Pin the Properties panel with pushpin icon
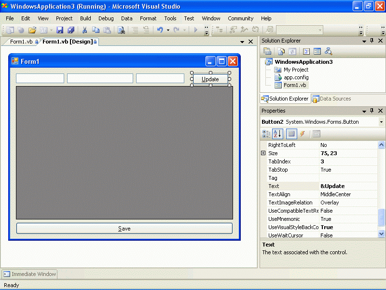Screen dimensions: 386x290 372,111
